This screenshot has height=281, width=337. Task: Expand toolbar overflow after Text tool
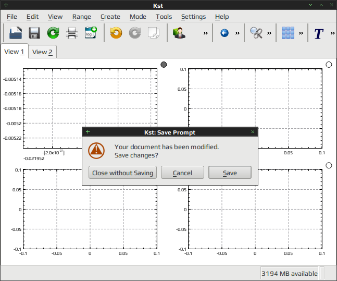click(333, 33)
